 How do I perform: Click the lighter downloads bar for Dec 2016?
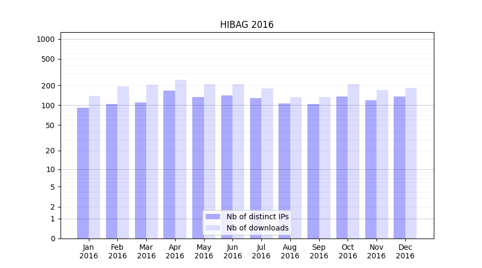click(x=411, y=163)
